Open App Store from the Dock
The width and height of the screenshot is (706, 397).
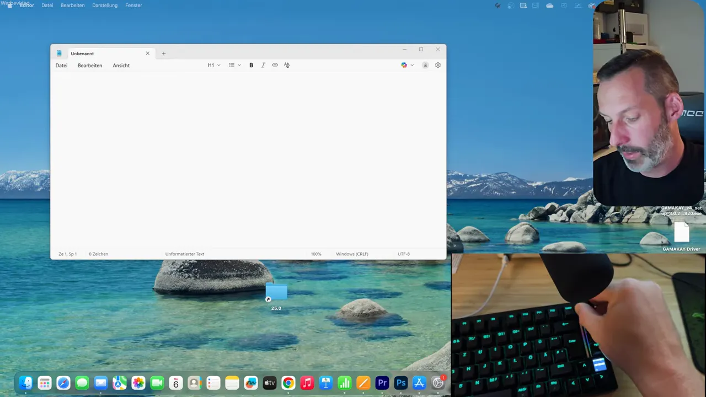(419, 383)
